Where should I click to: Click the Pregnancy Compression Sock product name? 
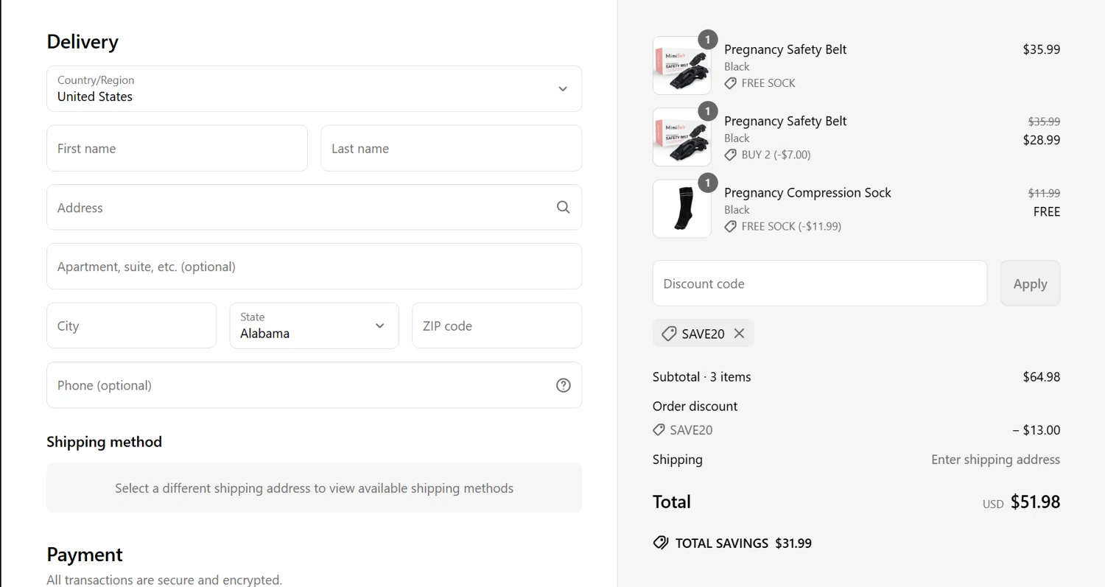tap(807, 193)
